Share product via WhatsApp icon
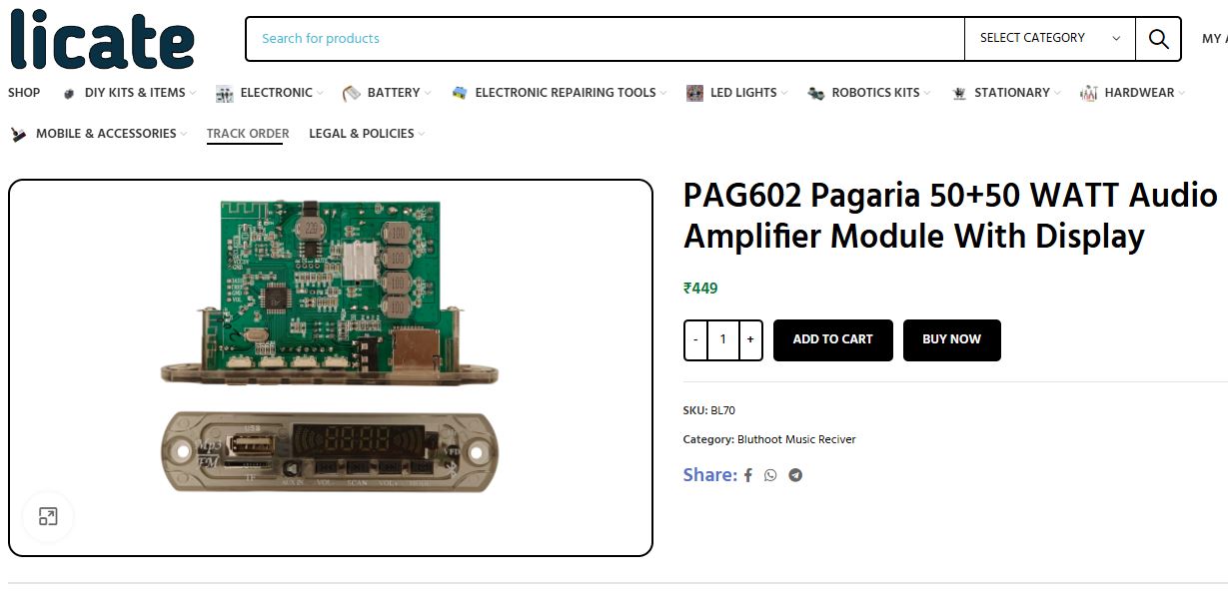 coord(770,475)
